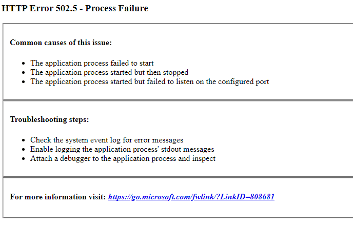
Task: Click 'Enable logging the application process' stdout line
Action: (122, 149)
